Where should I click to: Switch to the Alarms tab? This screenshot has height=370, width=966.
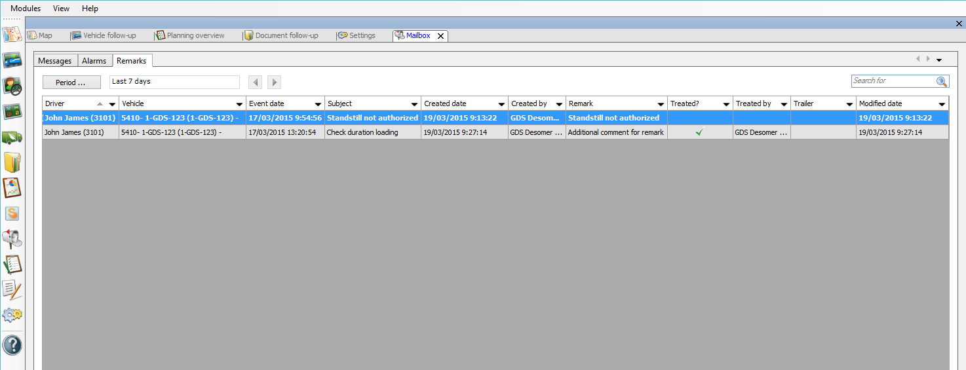[94, 61]
